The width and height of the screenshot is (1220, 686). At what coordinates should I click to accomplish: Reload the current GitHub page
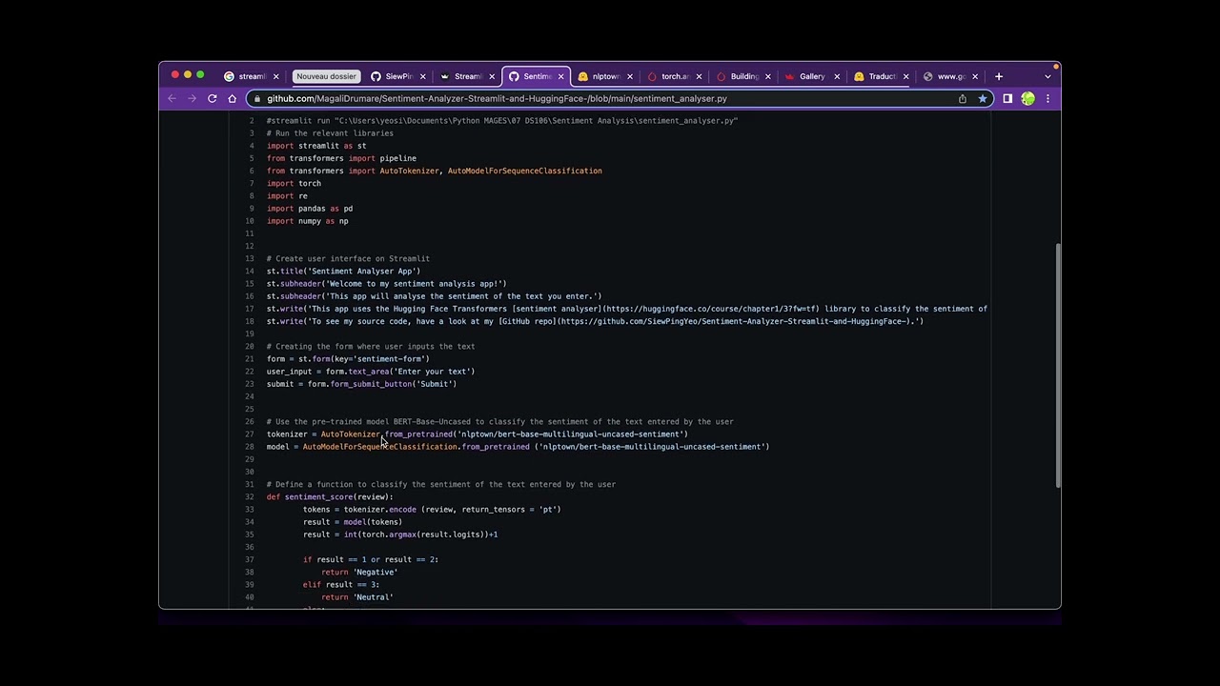point(213,98)
